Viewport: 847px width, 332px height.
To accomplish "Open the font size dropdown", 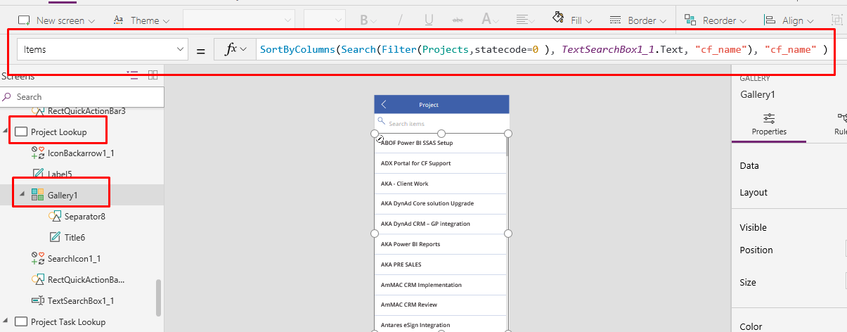I will [325, 20].
